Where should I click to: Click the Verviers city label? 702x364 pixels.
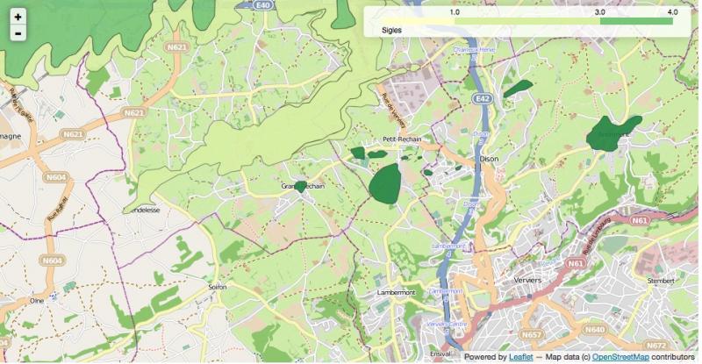click(525, 279)
